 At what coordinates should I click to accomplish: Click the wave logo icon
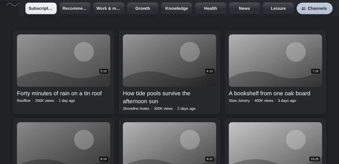(x=12, y=4)
